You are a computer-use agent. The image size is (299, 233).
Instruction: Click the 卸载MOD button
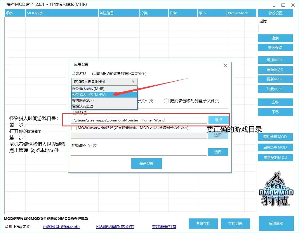(275, 89)
